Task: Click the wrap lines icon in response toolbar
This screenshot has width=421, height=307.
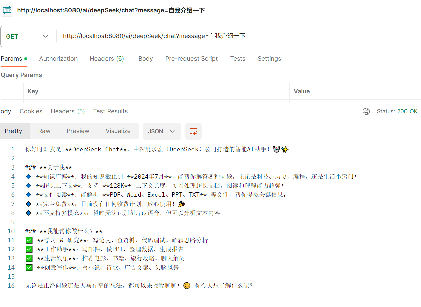Action: [193, 131]
